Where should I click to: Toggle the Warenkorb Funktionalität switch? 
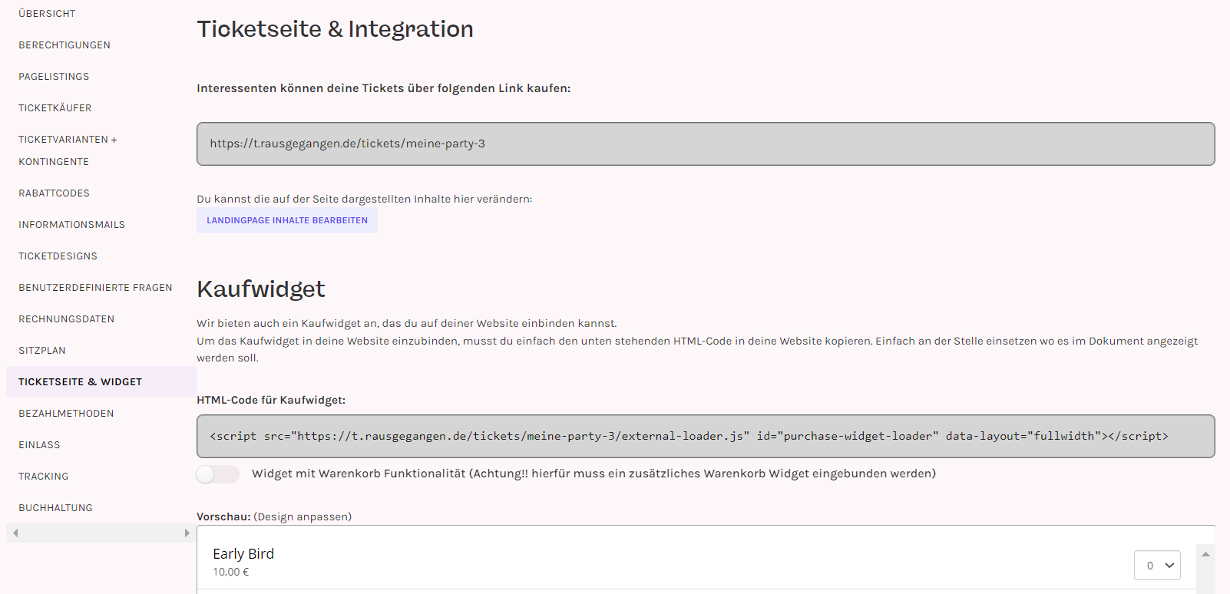tap(218, 474)
